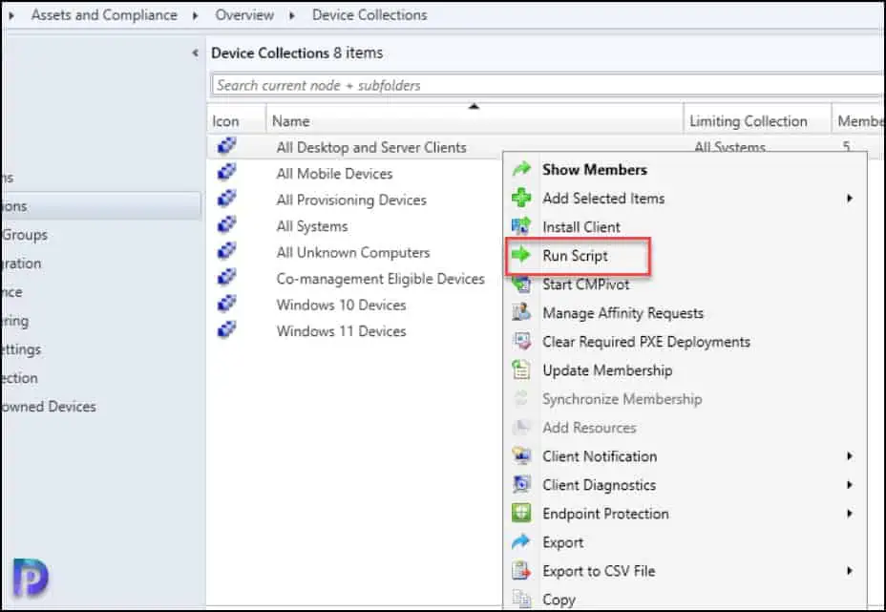This screenshot has height=612, width=886.
Task: Click the search current node input field
Action: (x=547, y=85)
